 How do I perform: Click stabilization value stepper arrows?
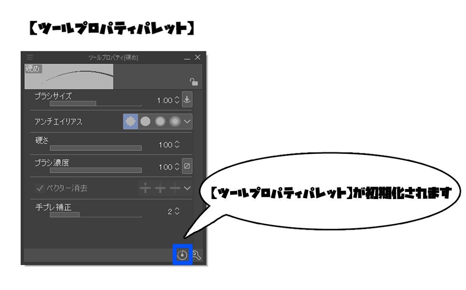pyautogui.click(x=177, y=211)
